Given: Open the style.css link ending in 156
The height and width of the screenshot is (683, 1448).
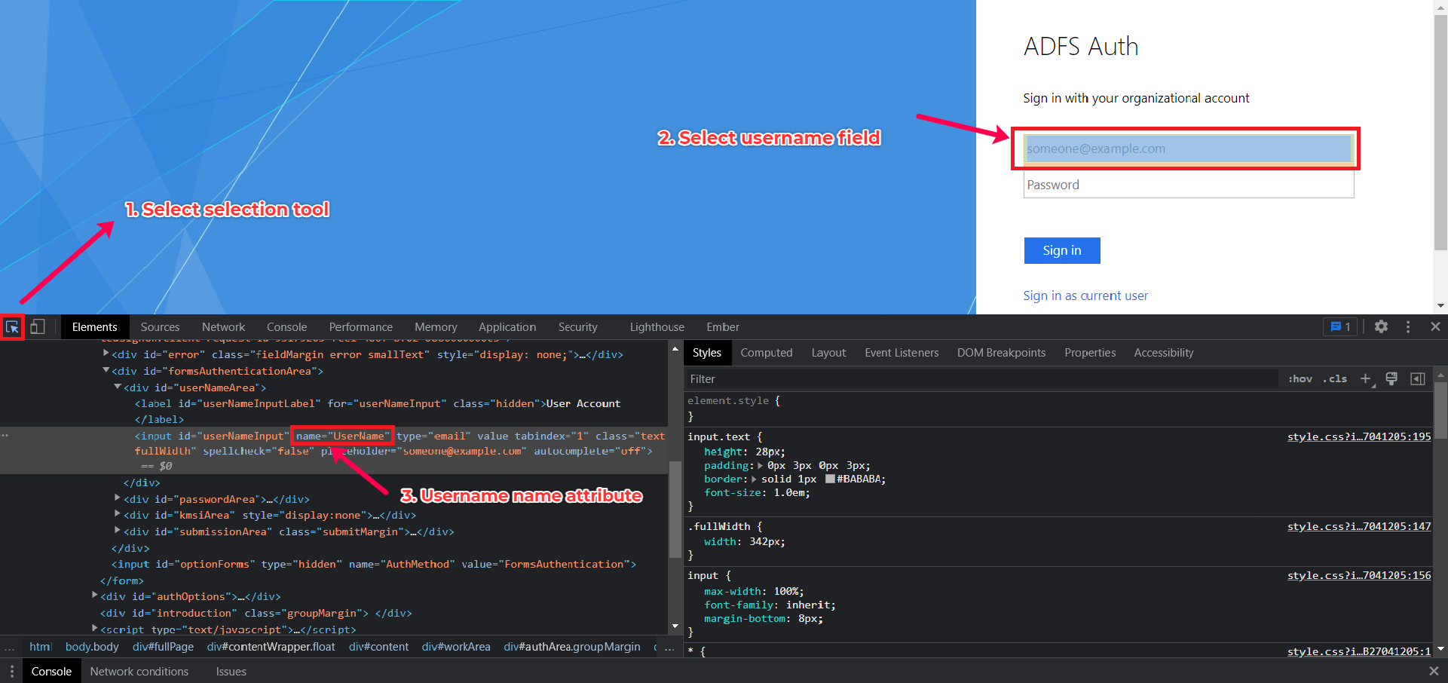Looking at the screenshot, I should (x=1359, y=575).
